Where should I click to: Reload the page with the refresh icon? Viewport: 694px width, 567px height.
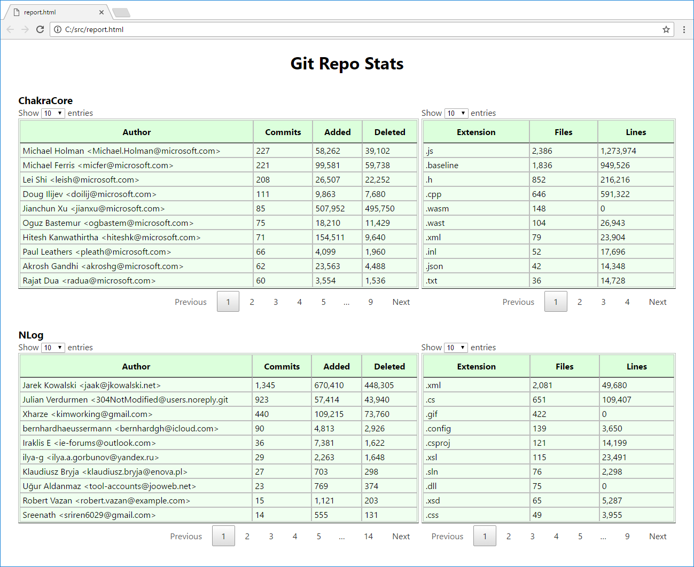(40, 29)
